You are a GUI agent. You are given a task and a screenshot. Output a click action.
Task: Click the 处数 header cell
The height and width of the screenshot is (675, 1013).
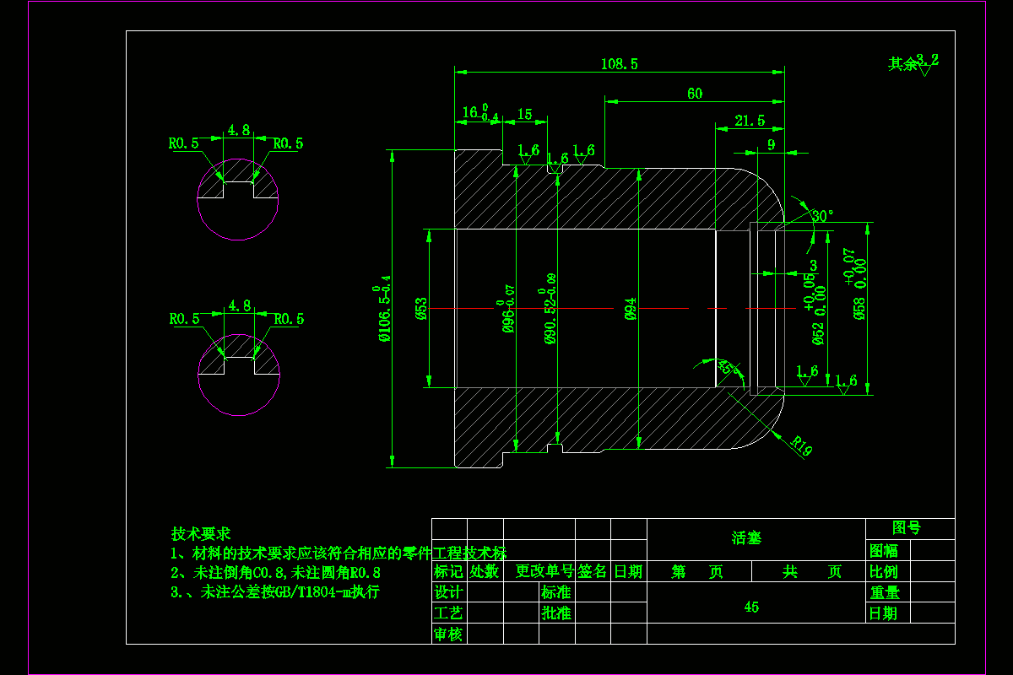coord(485,571)
